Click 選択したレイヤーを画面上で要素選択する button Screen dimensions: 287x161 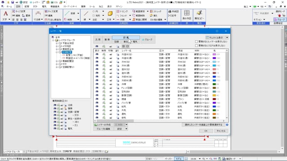(x=203, y=125)
